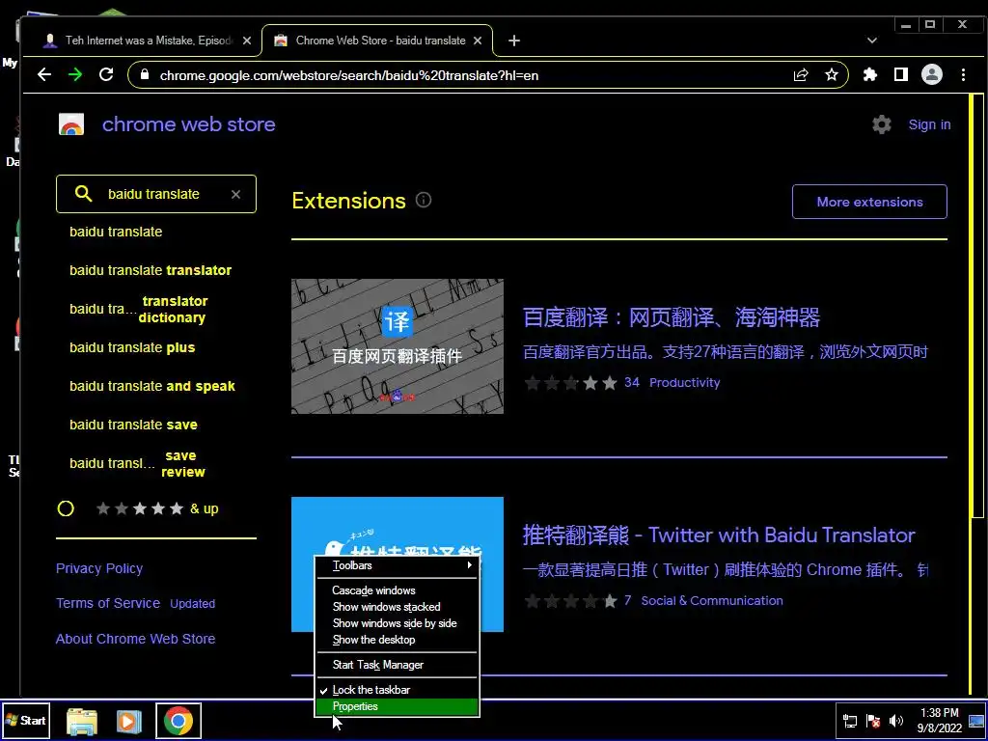The image size is (988, 741).
Task: Click the More extensions button
Action: pyautogui.click(x=869, y=202)
